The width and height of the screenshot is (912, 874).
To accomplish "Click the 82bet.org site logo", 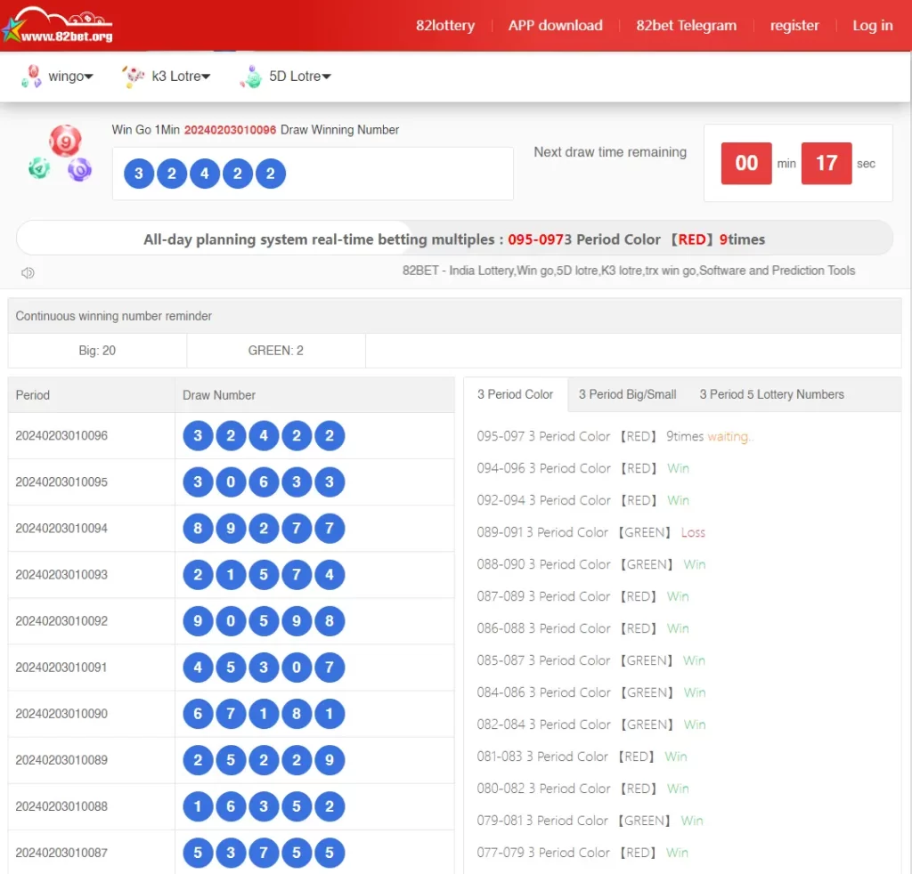I will [x=57, y=26].
